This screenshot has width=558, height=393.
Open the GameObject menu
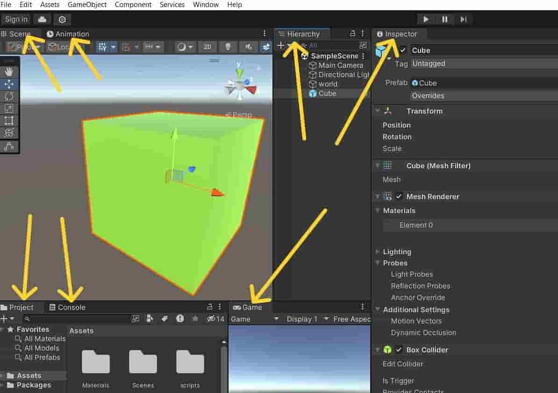[x=87, y=4]
